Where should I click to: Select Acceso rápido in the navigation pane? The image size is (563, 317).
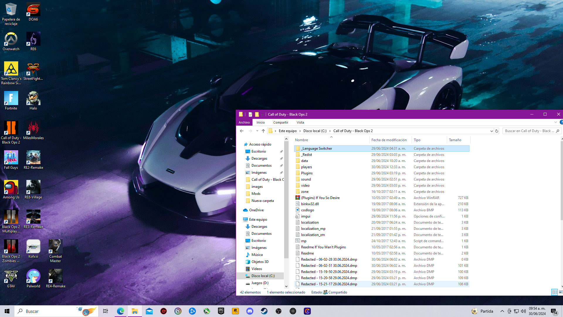(x=260, y=144)
